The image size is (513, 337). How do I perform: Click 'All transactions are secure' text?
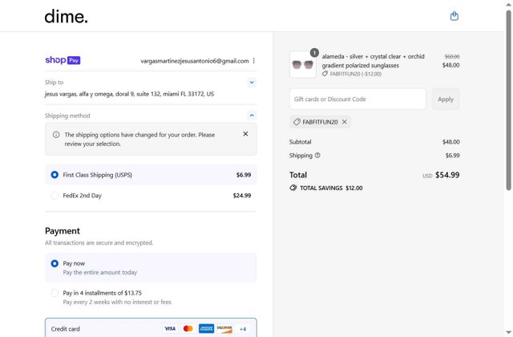(99, 242)
